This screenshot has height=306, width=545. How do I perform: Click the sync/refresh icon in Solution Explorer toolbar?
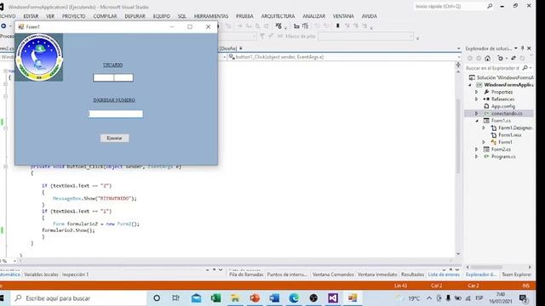click(513, 59)
